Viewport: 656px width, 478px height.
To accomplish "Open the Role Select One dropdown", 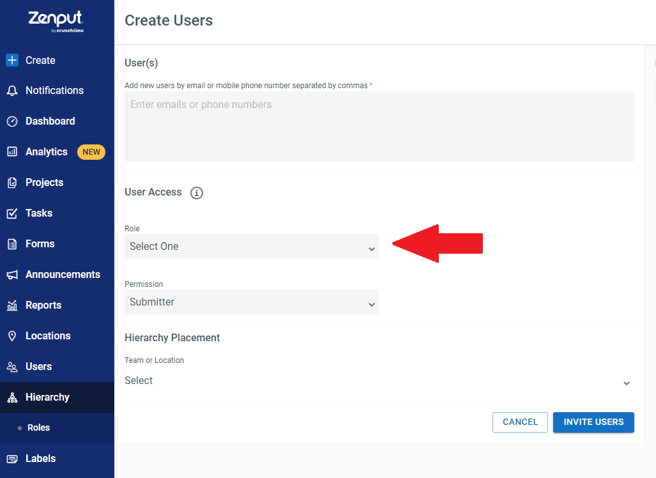I will pos(252,246).
